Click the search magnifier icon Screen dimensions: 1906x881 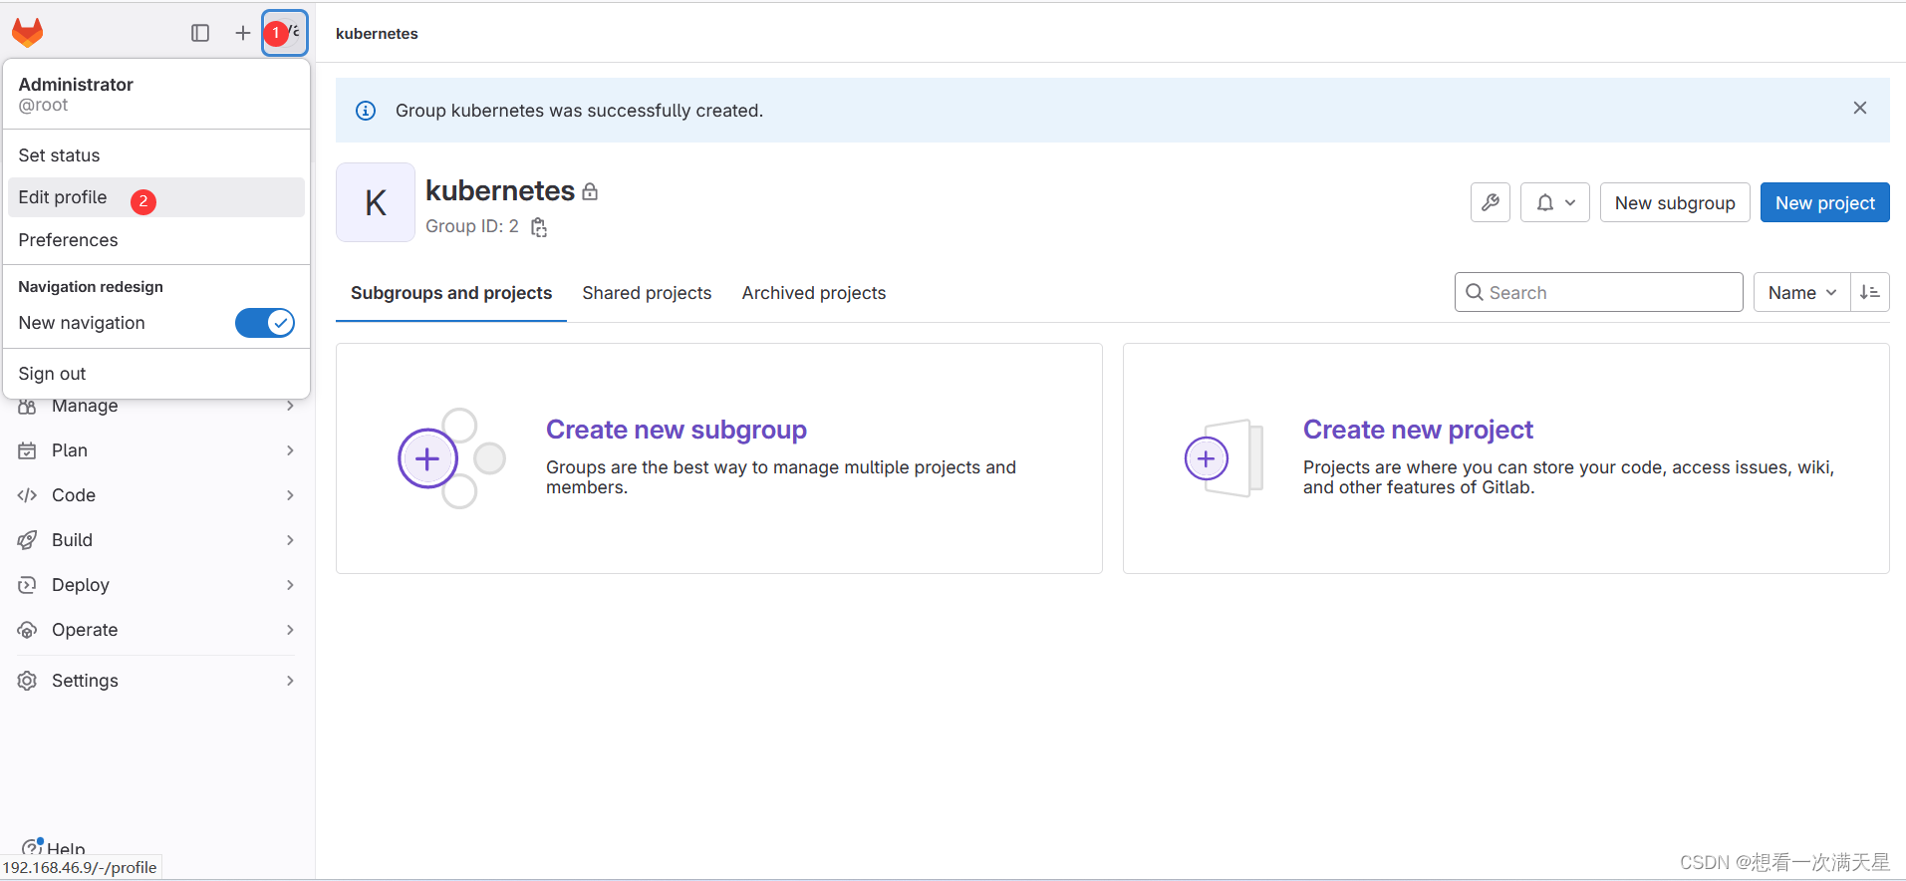tap(1475, 292)
